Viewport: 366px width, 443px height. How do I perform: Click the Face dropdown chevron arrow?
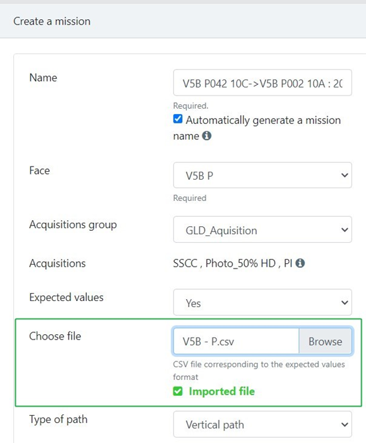point(345,176)
